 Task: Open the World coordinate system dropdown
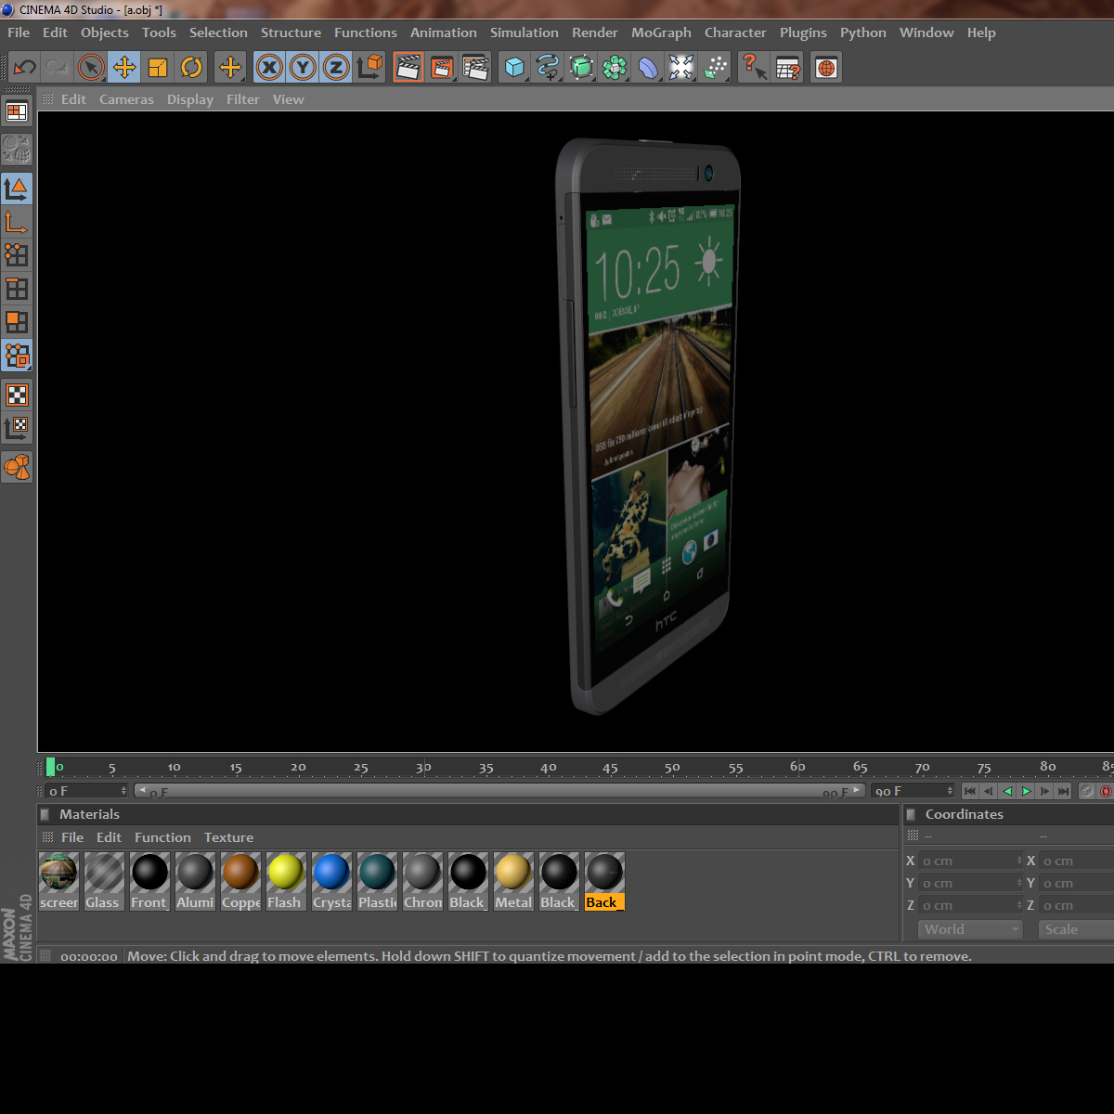pos(969,929)
